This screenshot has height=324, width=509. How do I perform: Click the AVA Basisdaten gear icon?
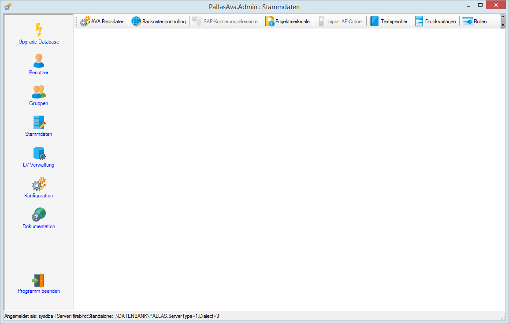point(85,22)
